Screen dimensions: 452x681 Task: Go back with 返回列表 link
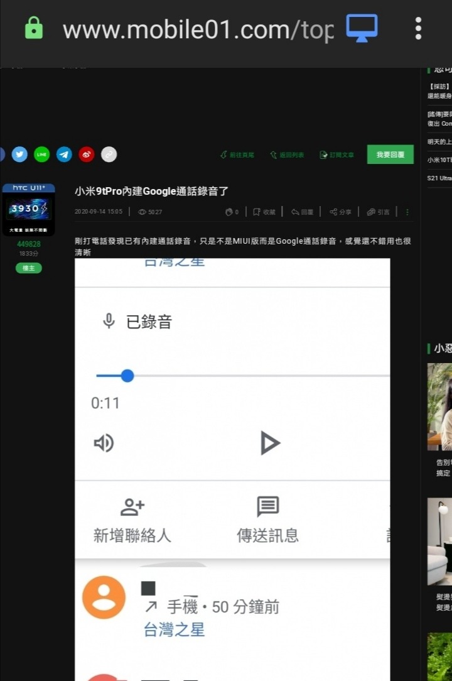(x=287, y=155)
